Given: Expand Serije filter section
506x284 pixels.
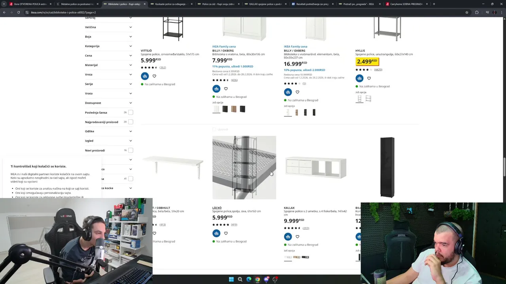Looking at the screenshot, I should 108,84.
